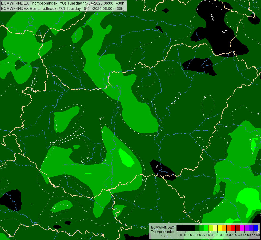Select the medium green 25–27 legend swatch

tap(202, 228)
